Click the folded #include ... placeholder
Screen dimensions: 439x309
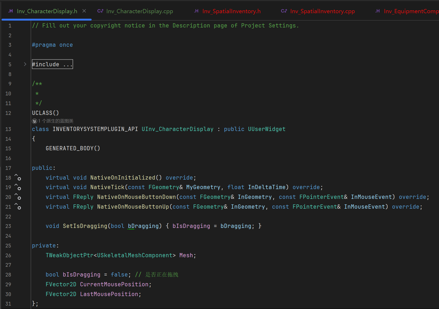52,64
